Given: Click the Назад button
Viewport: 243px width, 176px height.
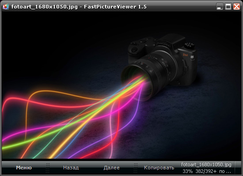Looking at the screenshot, I should 71,168.
